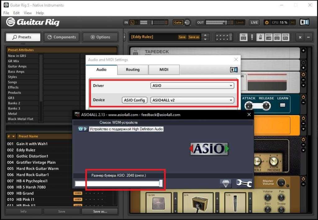Click the NI logo in Audio settings
318x220 pixels.
point(234,70)
